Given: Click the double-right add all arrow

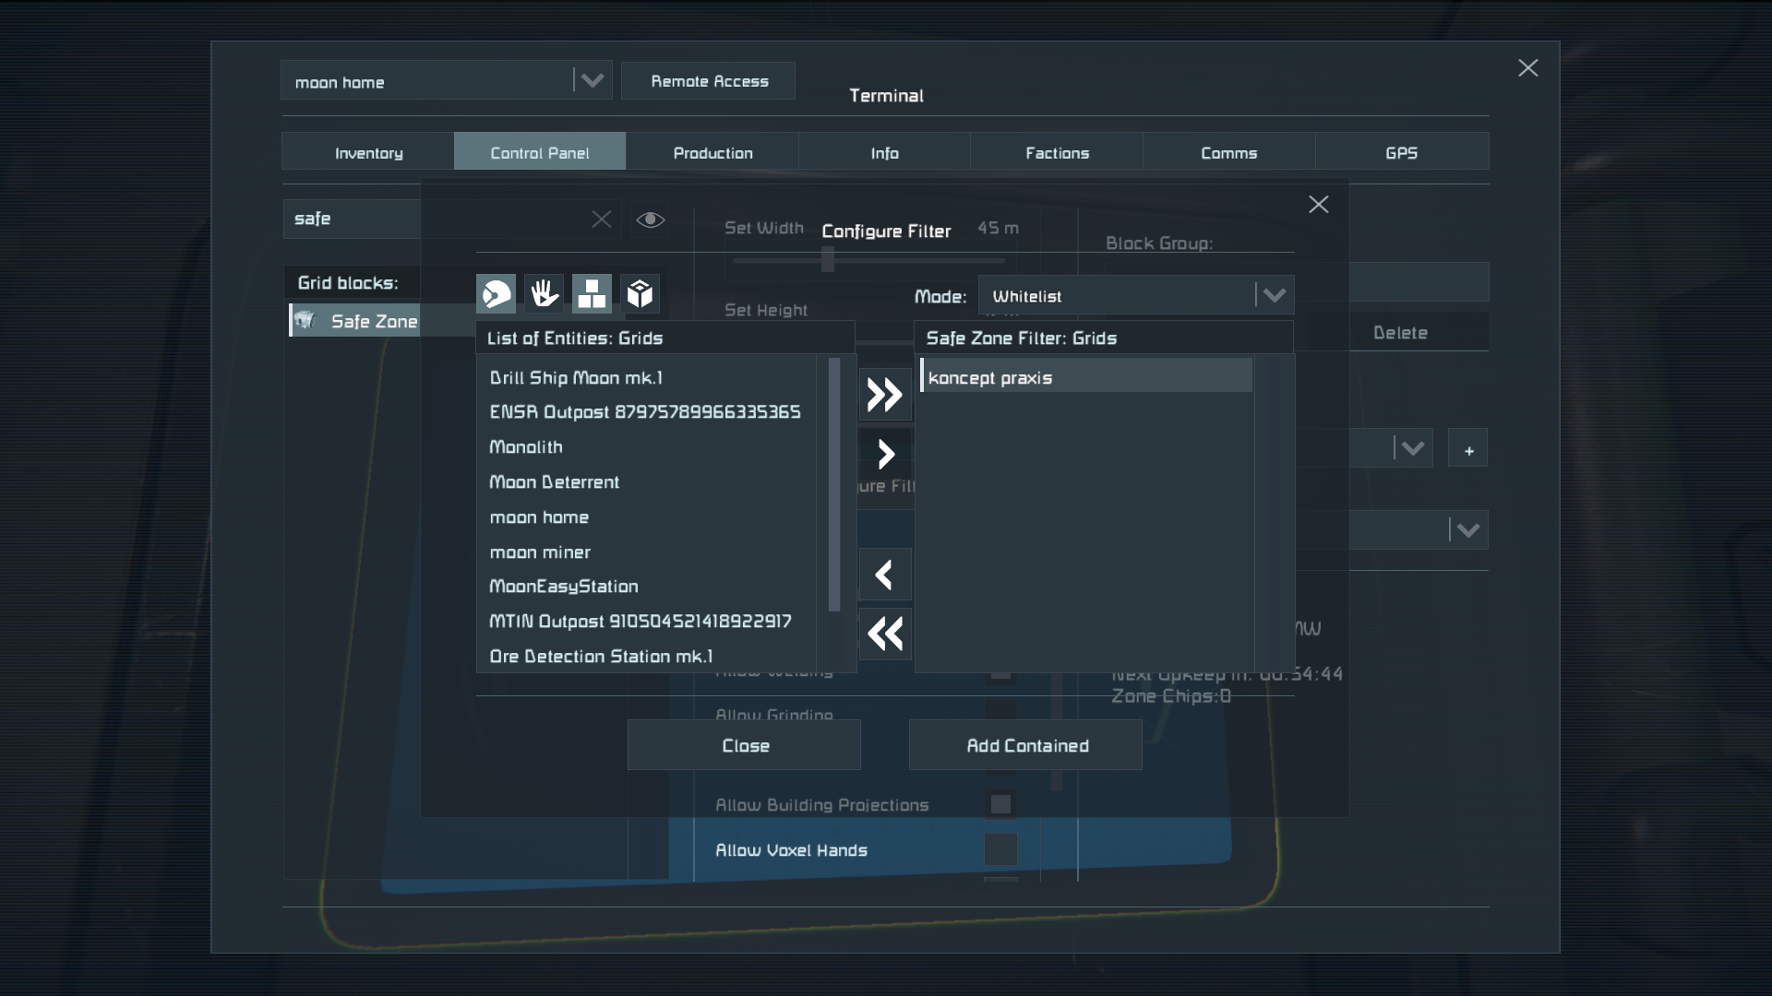Looking at the screenshot, I should tap(885, 396).
